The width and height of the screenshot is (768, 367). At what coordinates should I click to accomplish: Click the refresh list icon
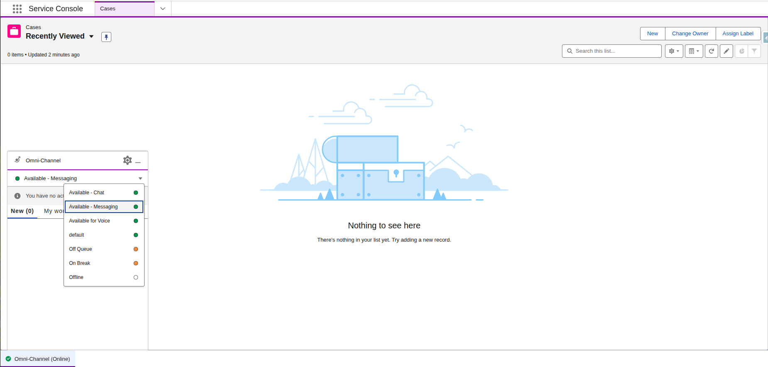[x=711, y=51]
